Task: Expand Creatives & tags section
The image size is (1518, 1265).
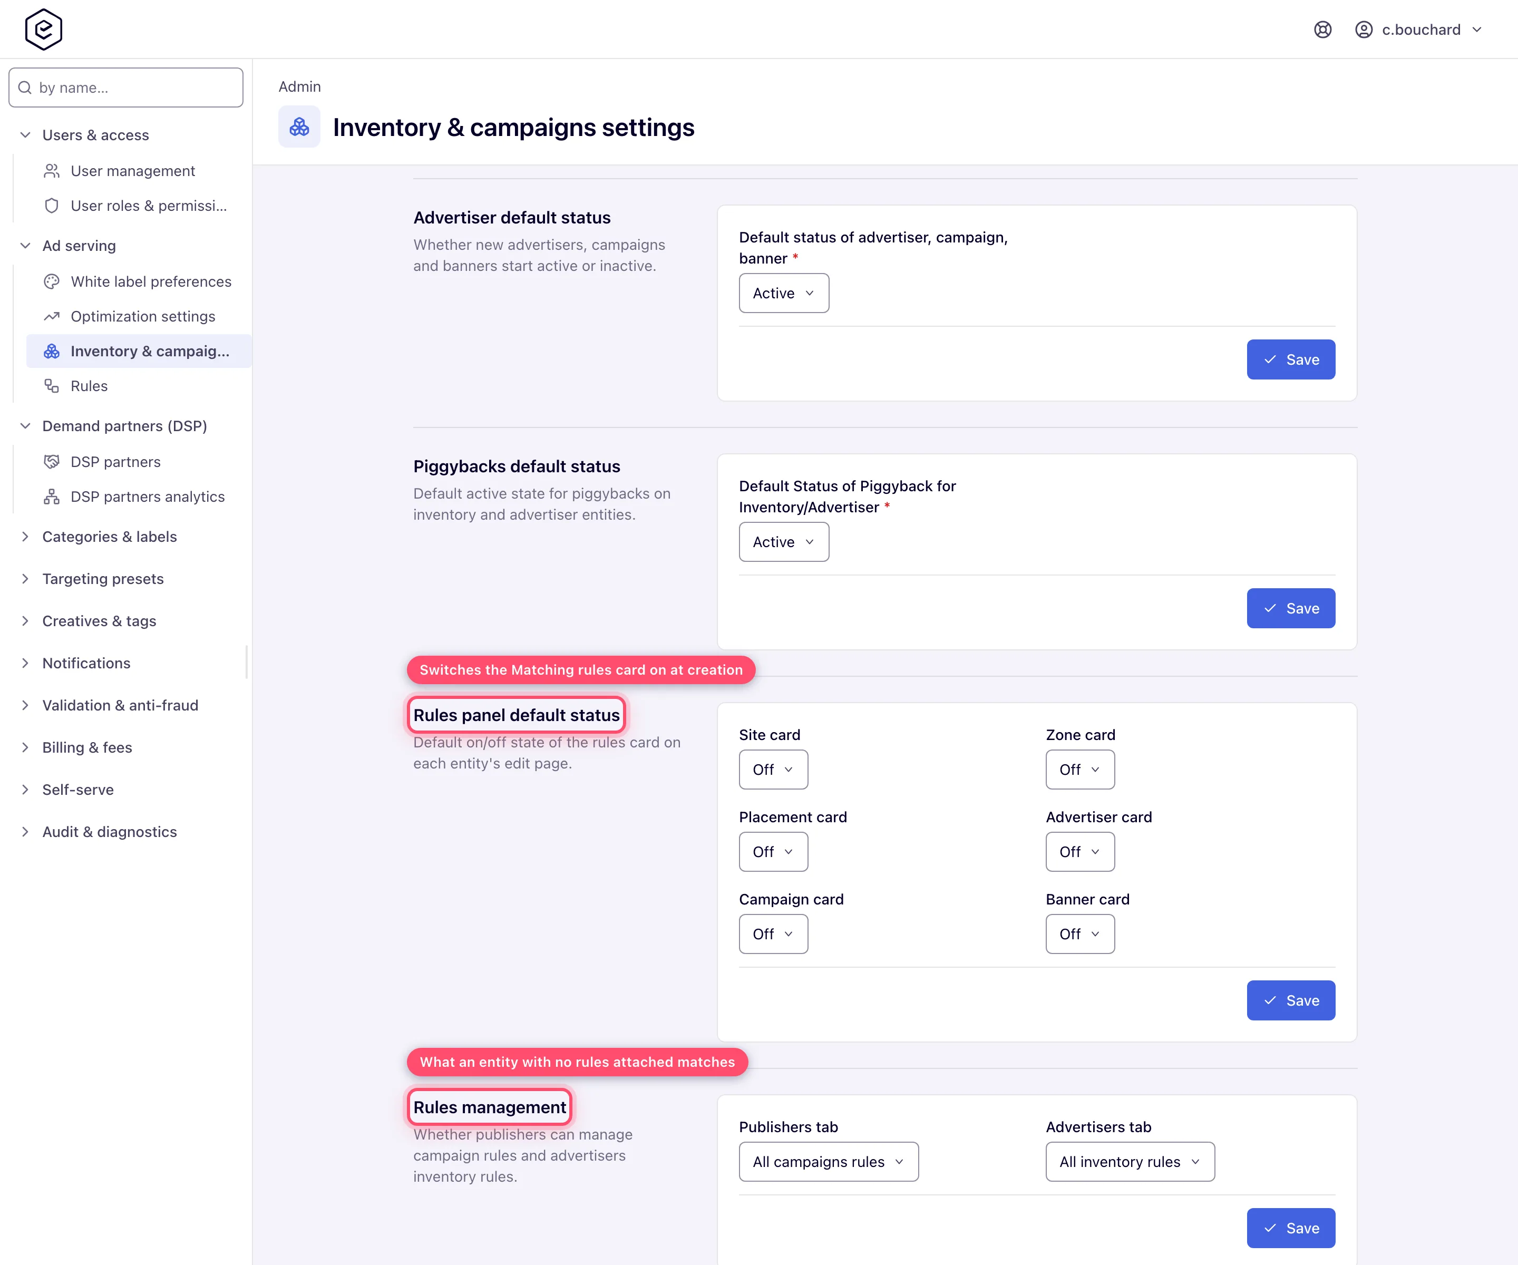Action: (x=25, y=621)
